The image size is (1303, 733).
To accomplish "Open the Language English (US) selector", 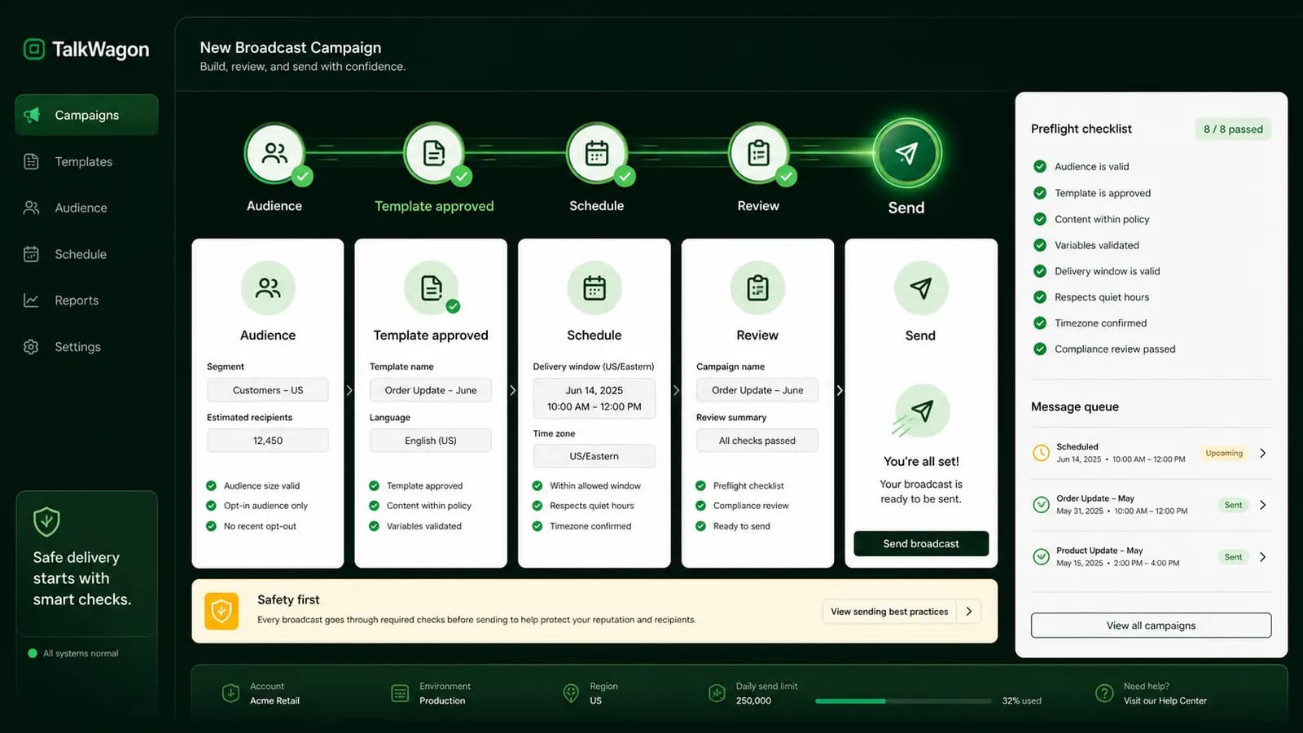I will (431, 441).
